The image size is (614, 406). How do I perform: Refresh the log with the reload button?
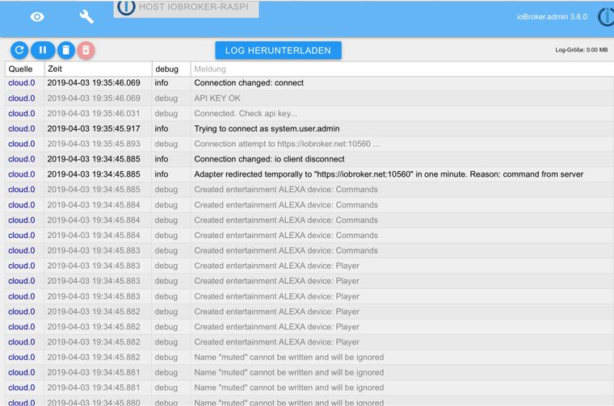(19, 50)
